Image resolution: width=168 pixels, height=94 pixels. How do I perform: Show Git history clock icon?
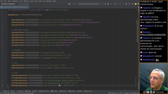[126, 4]
